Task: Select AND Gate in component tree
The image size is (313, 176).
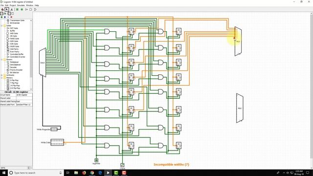Action: coord(14,33)
